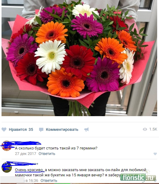Open the first commenter's avatar
The height and width of the screenshot is (184, 159).
pos(7,146)
